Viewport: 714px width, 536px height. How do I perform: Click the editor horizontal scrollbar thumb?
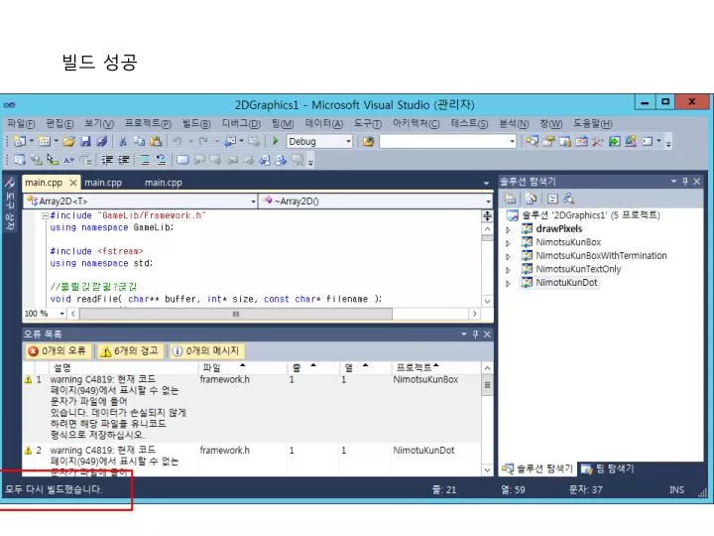click(x=236, y=314)
